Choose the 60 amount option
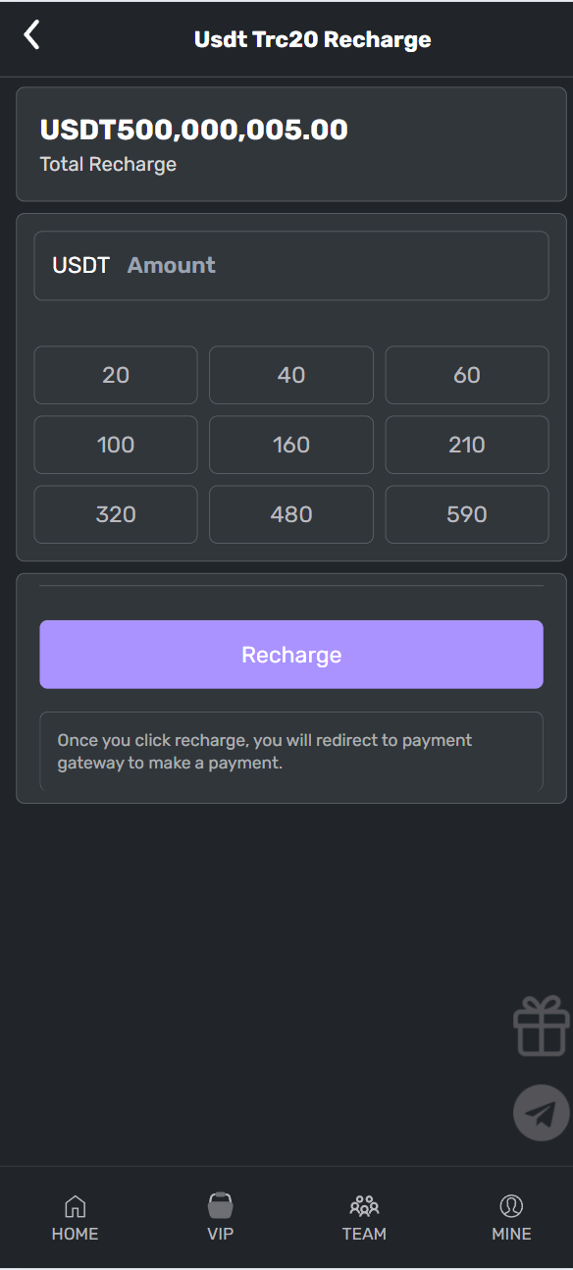Viewport: 573px width, 1270px height. pyautogui.click(x=467, y=375)
